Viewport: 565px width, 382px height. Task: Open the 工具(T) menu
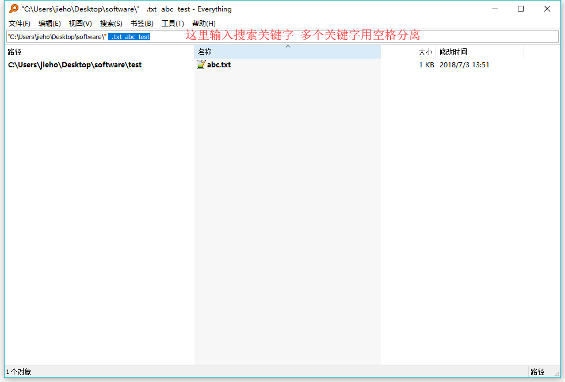(x=171, y=23)
